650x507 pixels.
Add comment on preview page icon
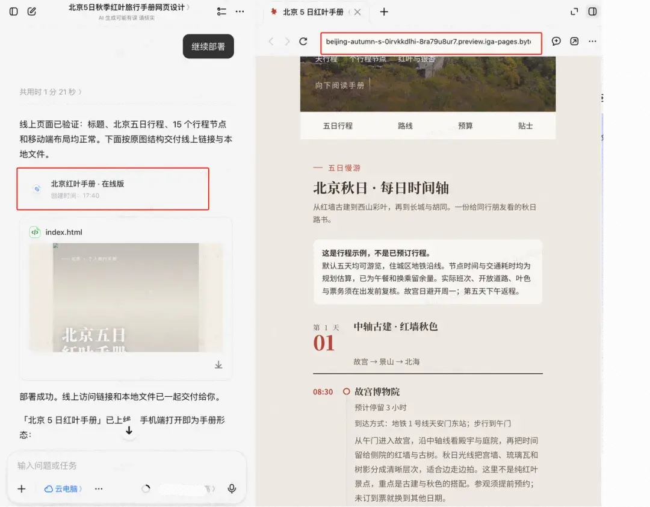pos(556,41)
